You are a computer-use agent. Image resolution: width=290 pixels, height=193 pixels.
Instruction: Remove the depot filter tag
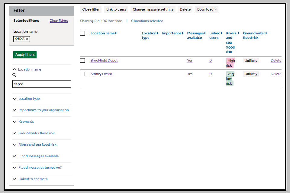coord(27,39)
